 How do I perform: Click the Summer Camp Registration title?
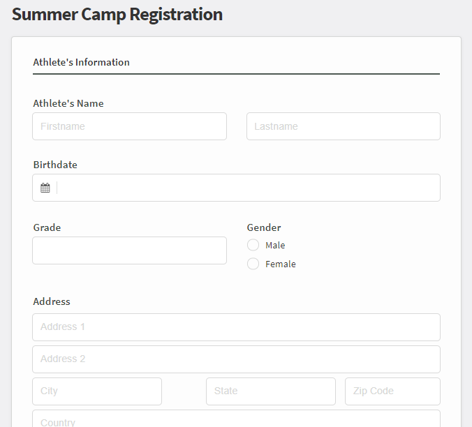coord(117,15)
